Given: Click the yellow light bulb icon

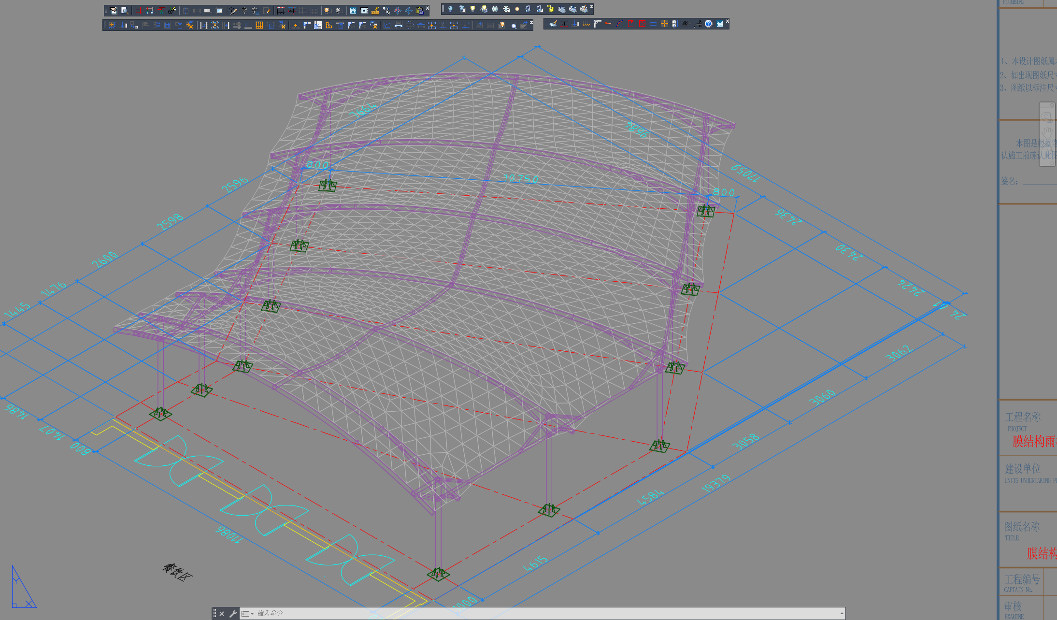Looking at the screenshot, I should click(x=472, y=9).
